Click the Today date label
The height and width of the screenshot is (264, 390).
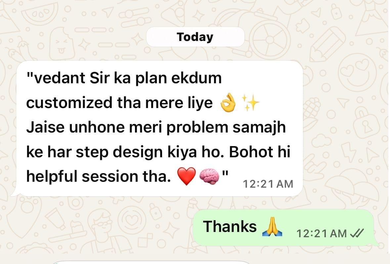tap(195, 37)
